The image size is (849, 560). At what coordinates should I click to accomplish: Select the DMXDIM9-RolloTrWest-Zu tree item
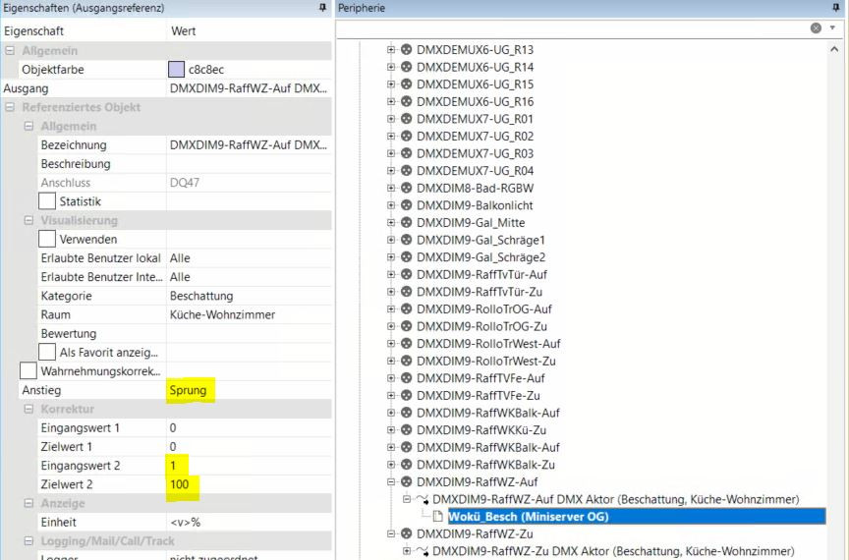click(x=485, y=361)
